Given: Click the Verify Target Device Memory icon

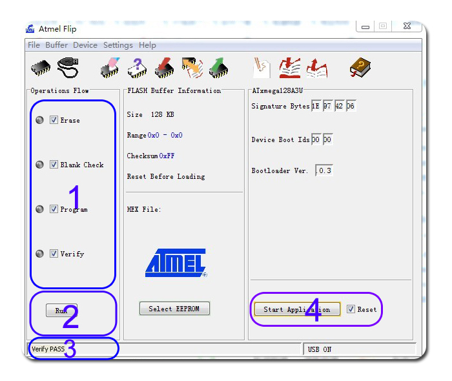Looking at the screenshot, I should pyautogui.click(x=192, y=68).
